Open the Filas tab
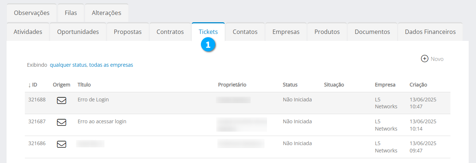Image resolution: width=476 pixels, height=163 pixels. pos(71,13)
